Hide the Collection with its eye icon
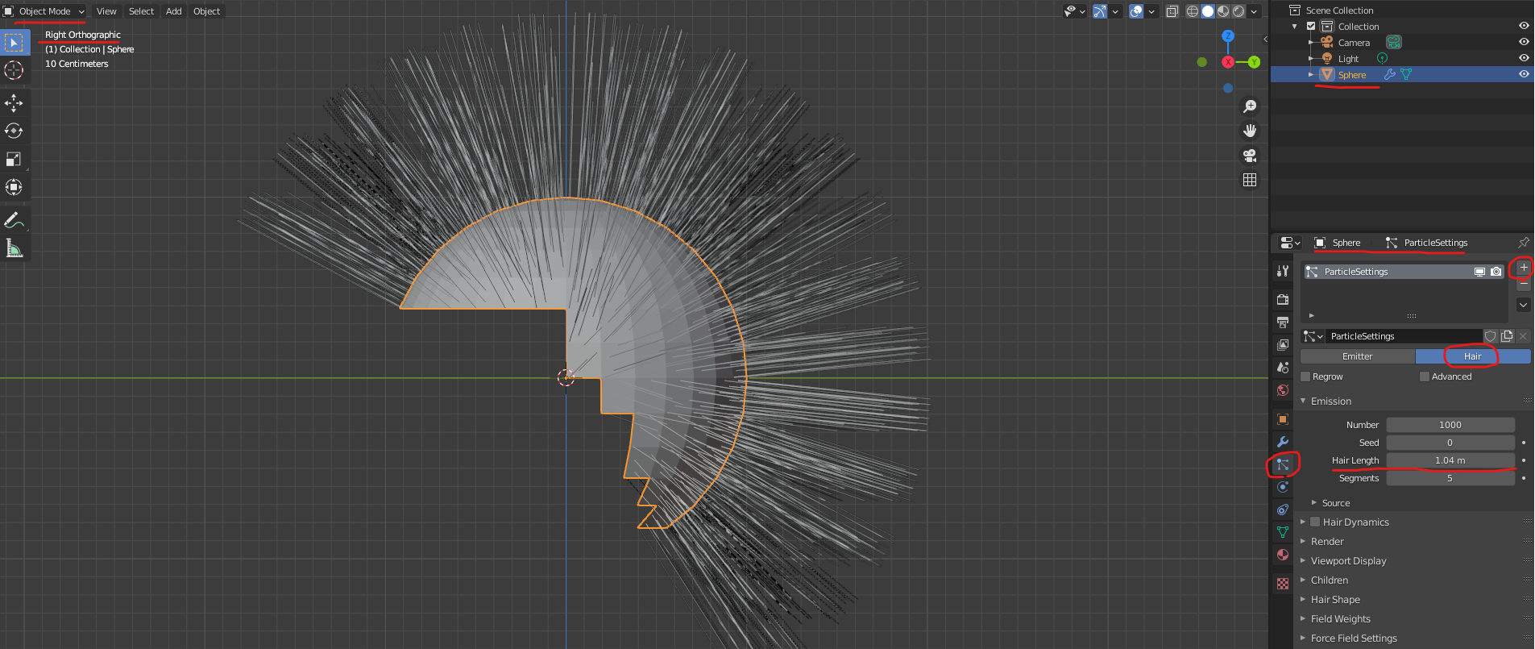 (1524, 26)
